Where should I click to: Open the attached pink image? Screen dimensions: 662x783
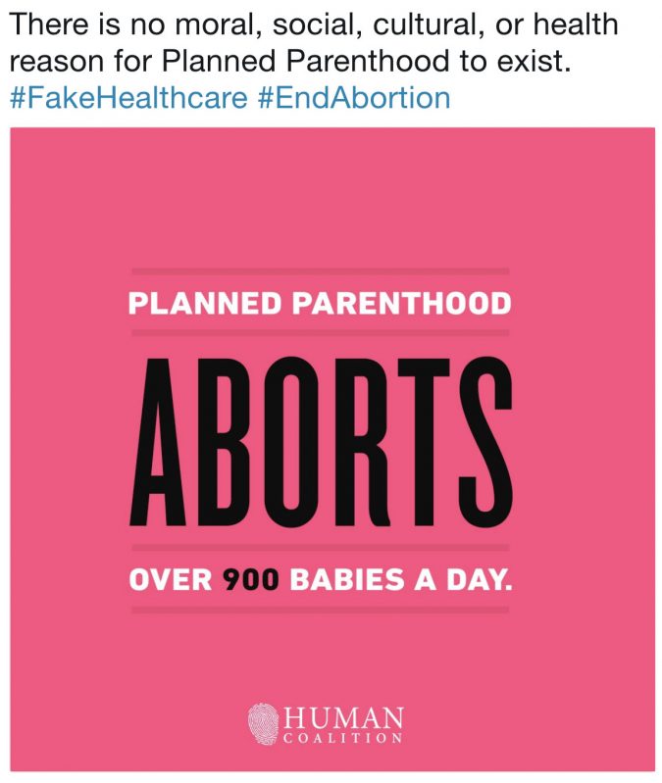point(332,449)
